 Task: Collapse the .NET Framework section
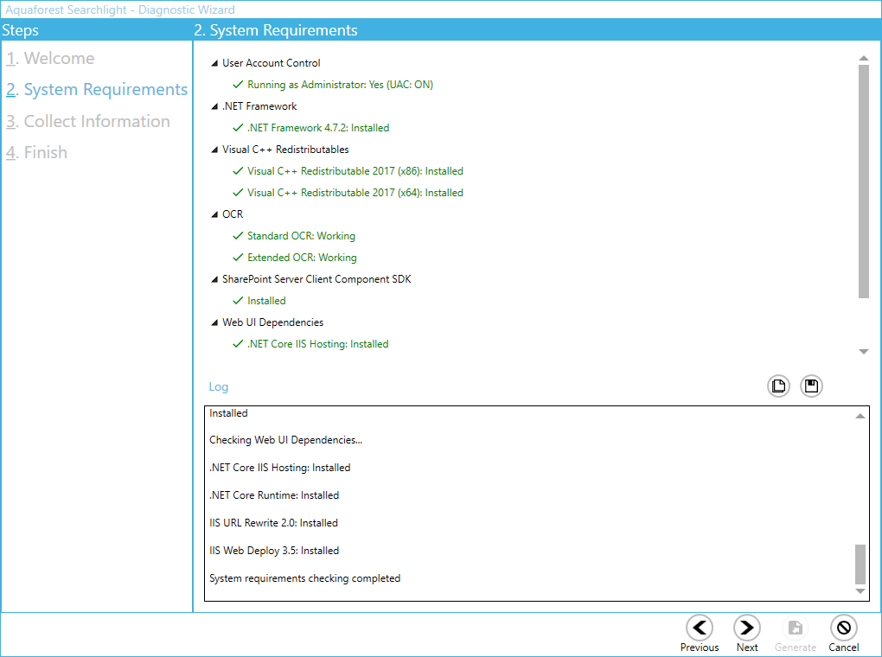(214, 106)
